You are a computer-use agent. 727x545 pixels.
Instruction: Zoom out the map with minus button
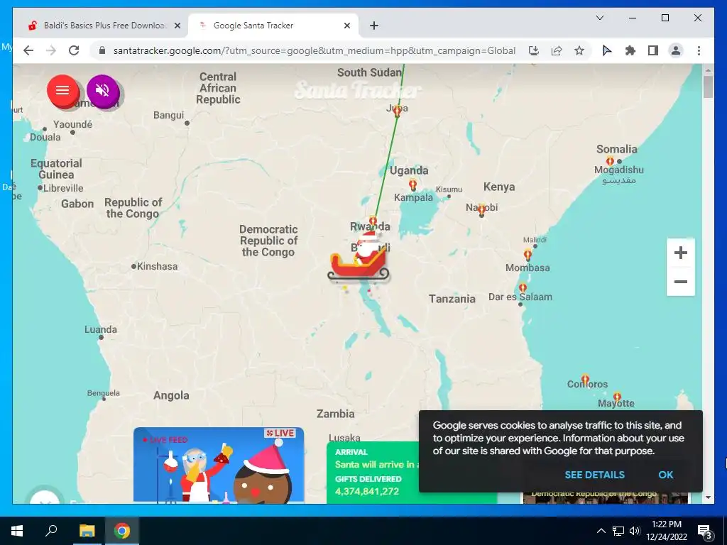681,282
